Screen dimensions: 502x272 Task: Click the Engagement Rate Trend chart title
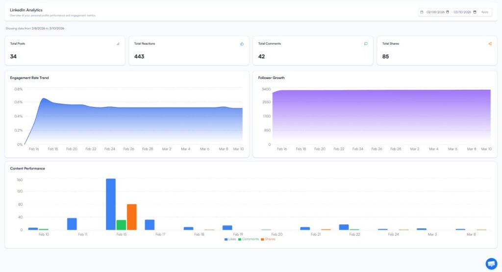point(29,78)
